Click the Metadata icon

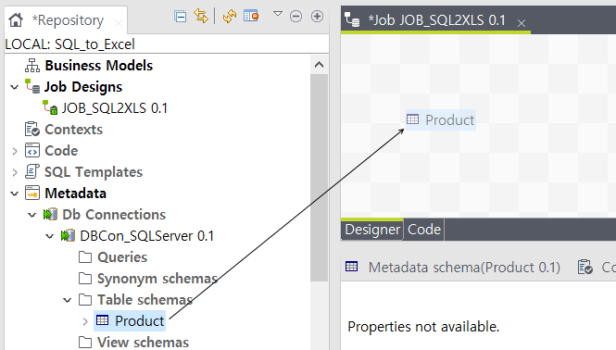click(32, 193)
